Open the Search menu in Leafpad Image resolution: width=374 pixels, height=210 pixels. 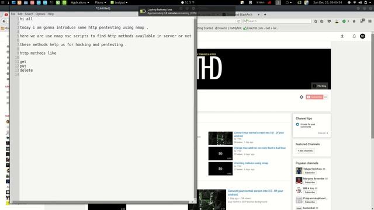point(29,14)
